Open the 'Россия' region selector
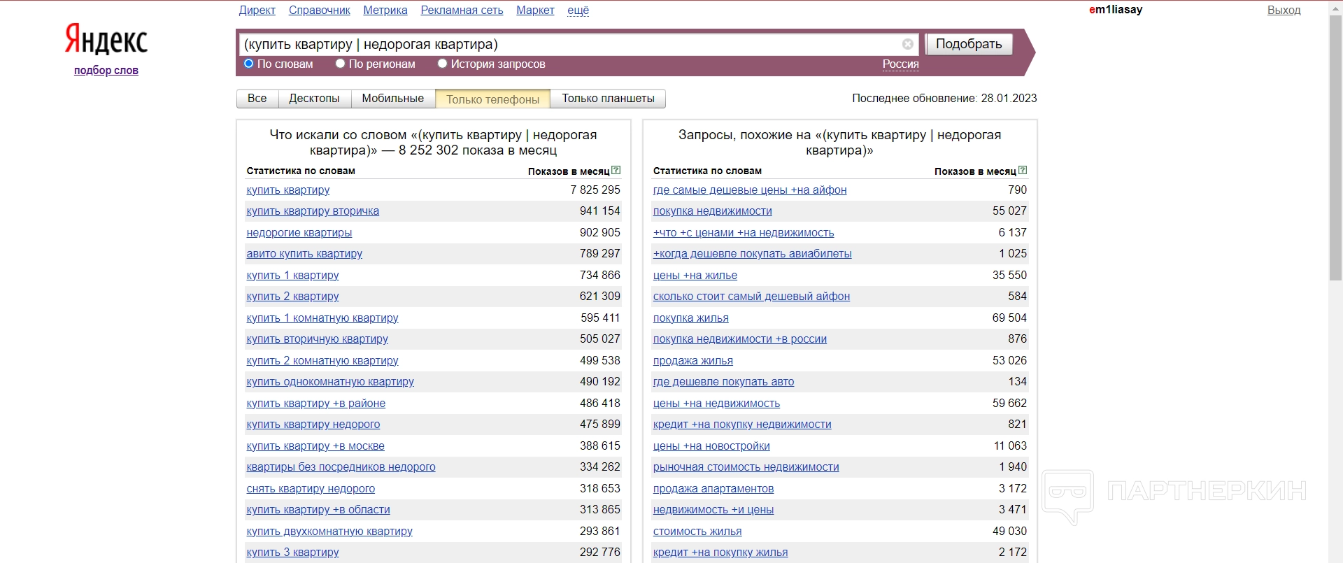The height and width of the screenshot is (563, 1343). [900, 64]
